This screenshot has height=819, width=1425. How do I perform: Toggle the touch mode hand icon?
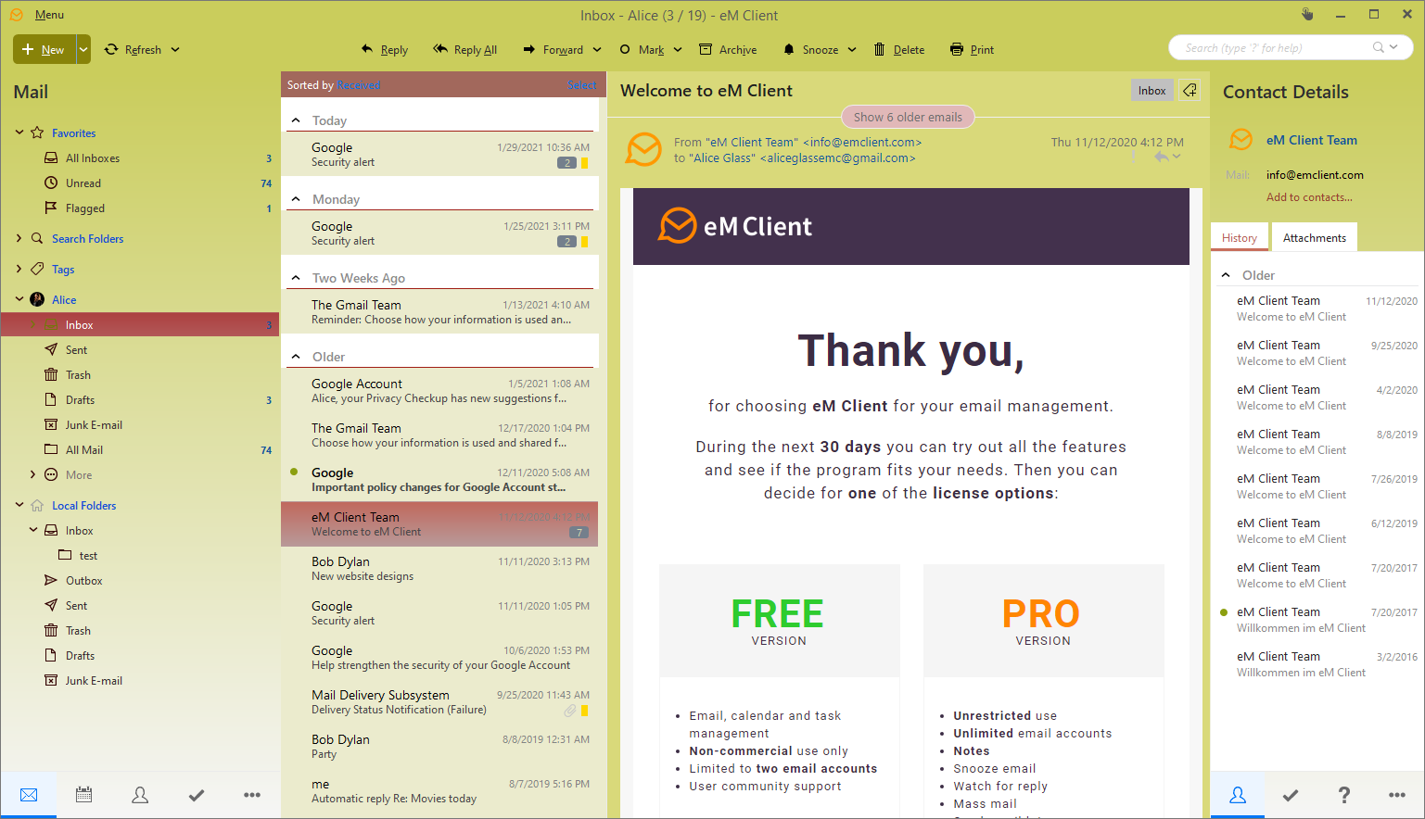pos(1307,15)
